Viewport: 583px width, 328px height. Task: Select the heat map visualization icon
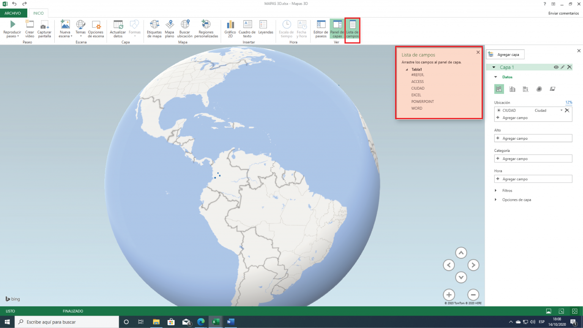click(539, 89)
